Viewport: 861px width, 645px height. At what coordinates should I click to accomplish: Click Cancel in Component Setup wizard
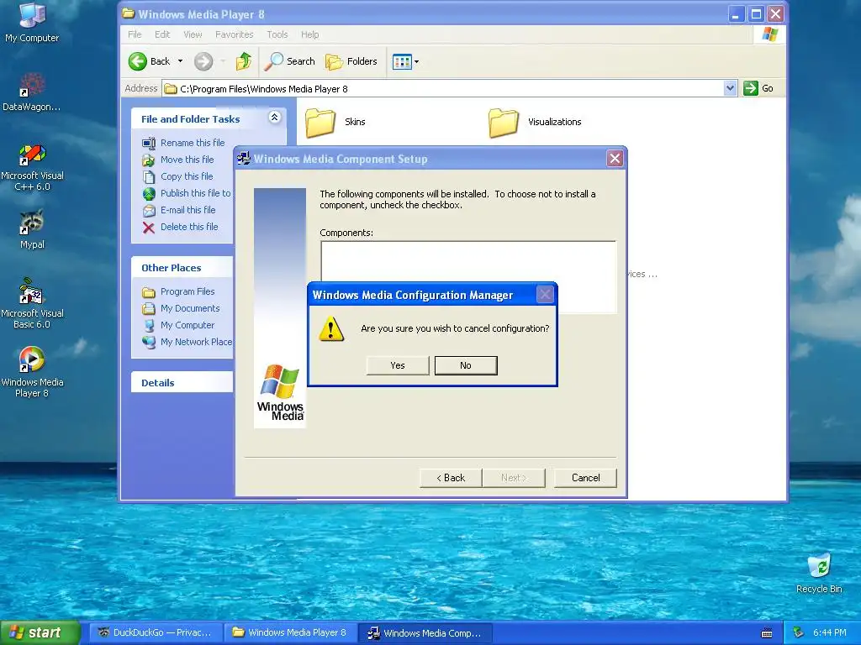(585, 478)
